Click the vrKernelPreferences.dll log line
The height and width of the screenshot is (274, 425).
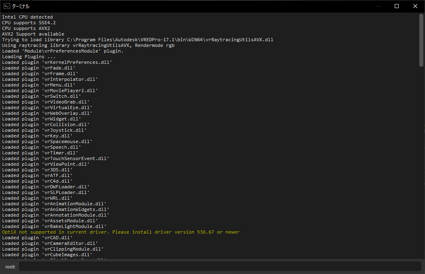(x=57, y=62)
